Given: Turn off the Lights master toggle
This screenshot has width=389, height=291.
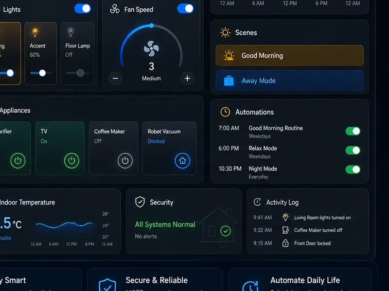Looking at the screenshot, I should [x=83, y=9].
